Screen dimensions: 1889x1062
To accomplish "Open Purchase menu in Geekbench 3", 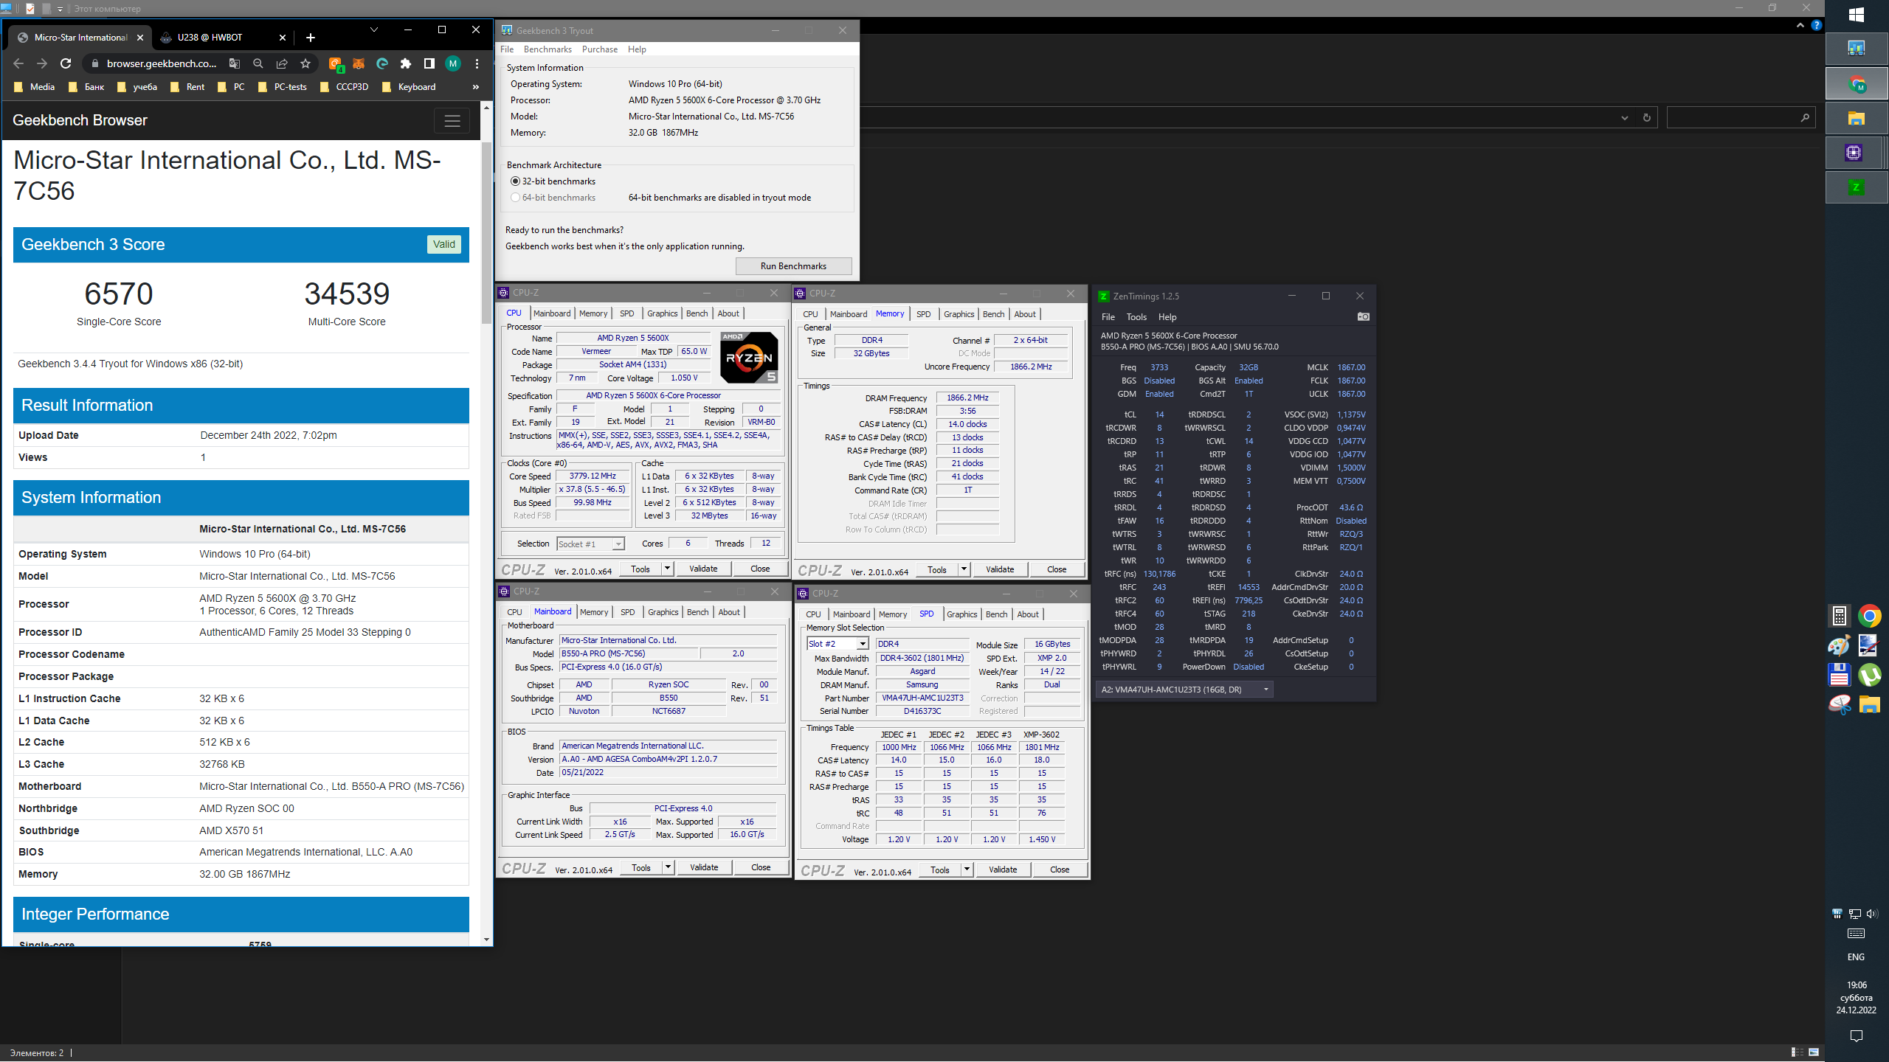I will [x=600, y=49].
